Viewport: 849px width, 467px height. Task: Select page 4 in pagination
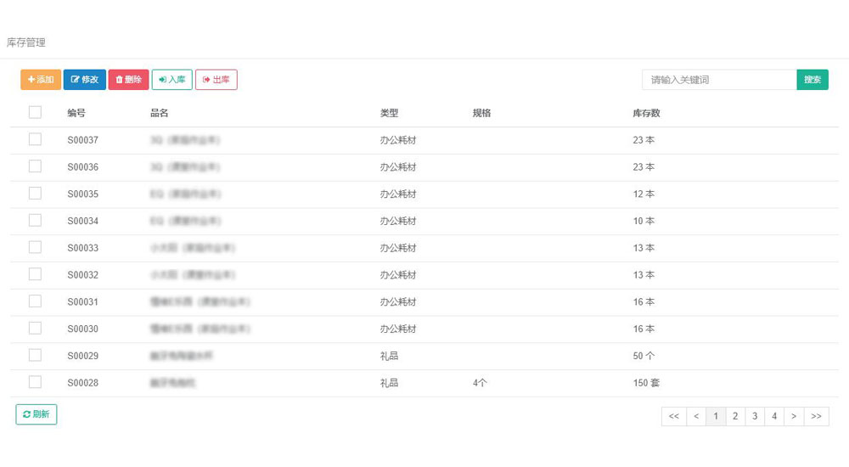(774, 416)
